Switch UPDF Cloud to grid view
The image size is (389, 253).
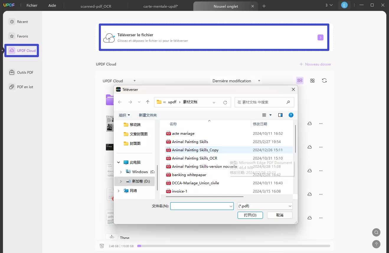point(312,80)
